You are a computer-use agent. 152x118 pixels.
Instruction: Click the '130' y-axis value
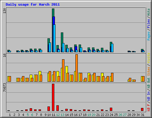click(x=4, y=11)
